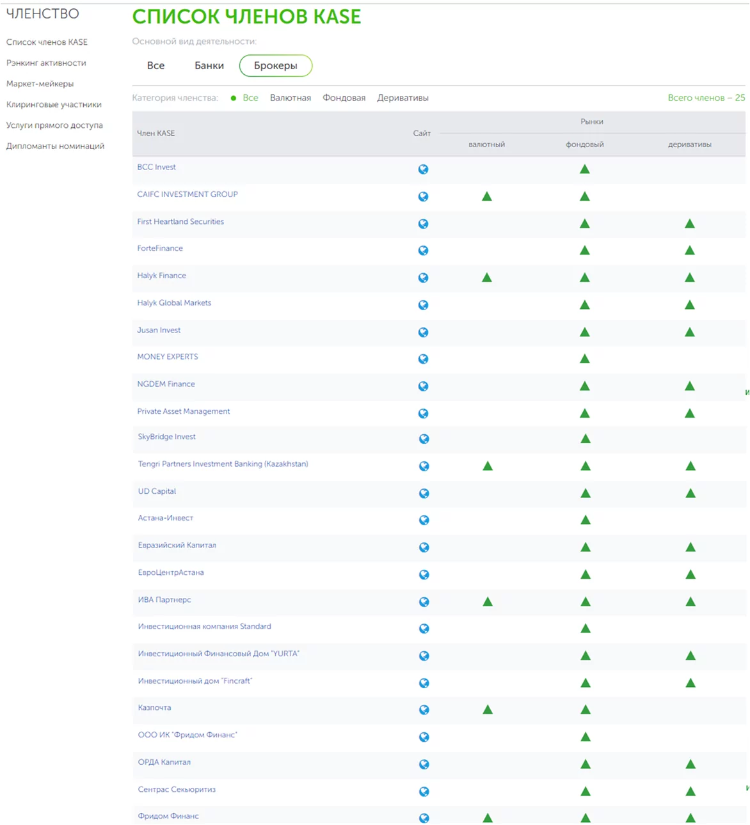Filter membership category by Деривативы
The width and height of the screenshot is (750, 825).
tap(403, 98)
